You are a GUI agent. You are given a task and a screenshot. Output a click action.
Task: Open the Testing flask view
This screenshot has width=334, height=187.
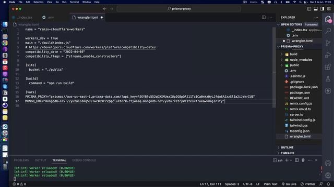pyautogui.click(x=328, y=79)
